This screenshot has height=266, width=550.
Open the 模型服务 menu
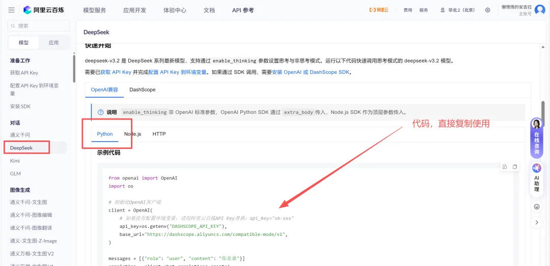[x=94, y=10]
